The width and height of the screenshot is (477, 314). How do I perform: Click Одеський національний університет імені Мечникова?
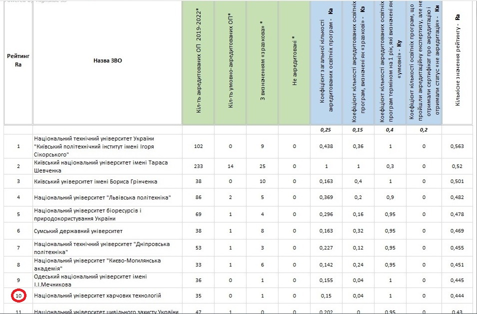pos(90,280)
